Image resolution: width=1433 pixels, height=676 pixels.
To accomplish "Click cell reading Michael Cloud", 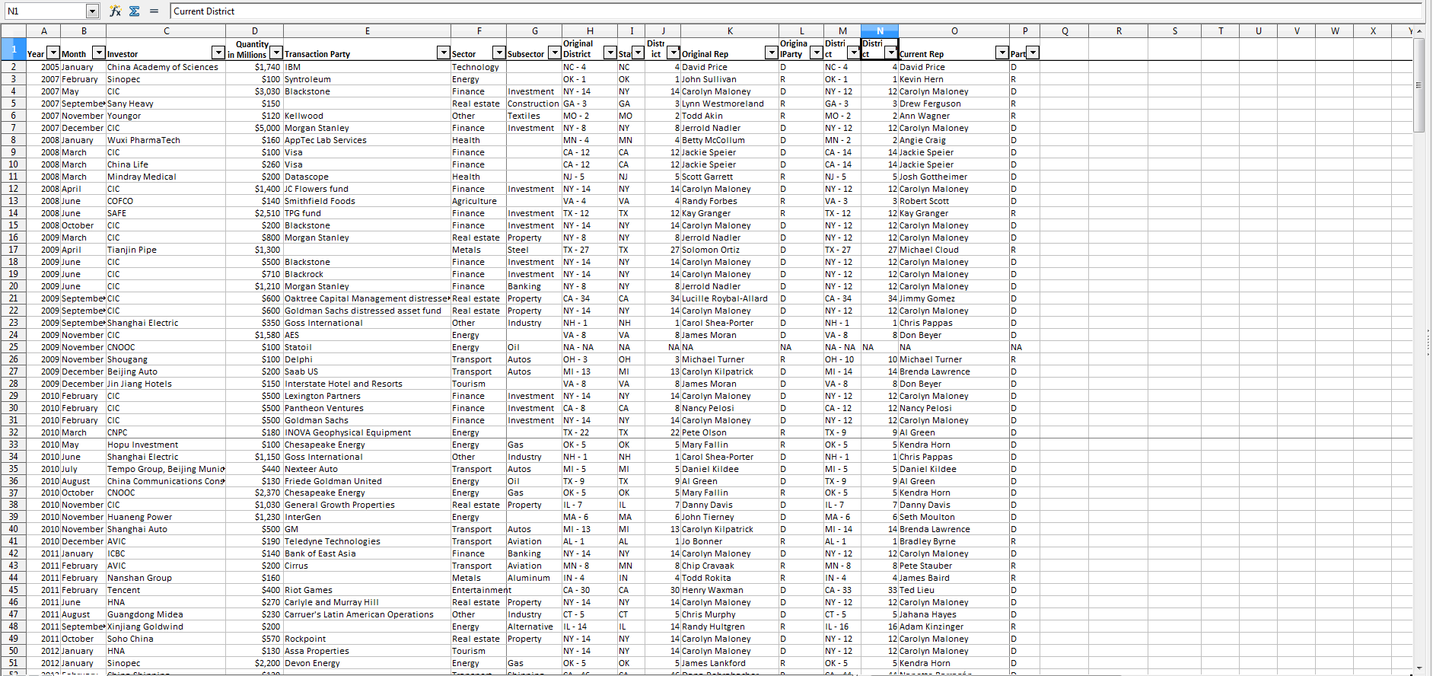I will click(954, 250).
